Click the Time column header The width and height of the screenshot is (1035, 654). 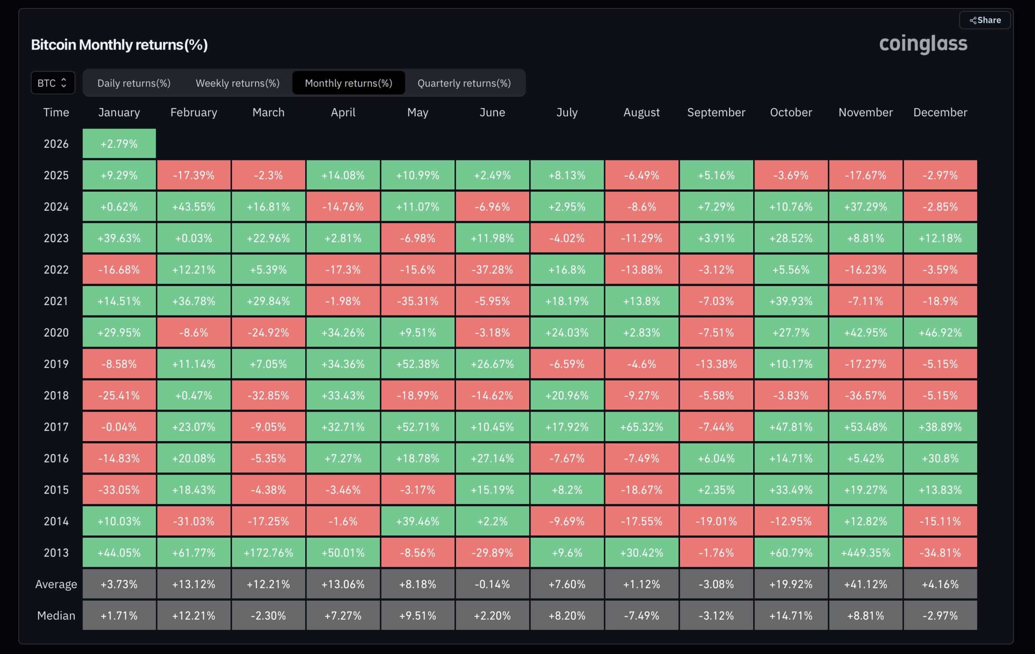[x=56, y=112]
